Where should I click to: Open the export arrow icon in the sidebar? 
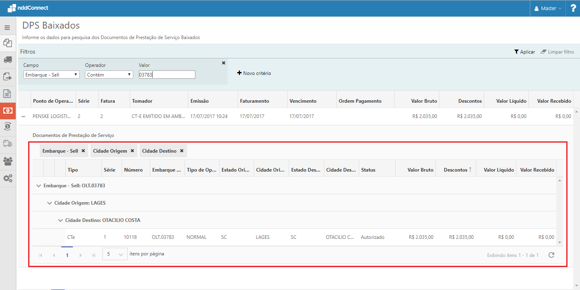tap(7, 77)
